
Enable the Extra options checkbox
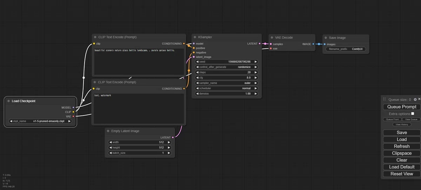coord(413,114)
